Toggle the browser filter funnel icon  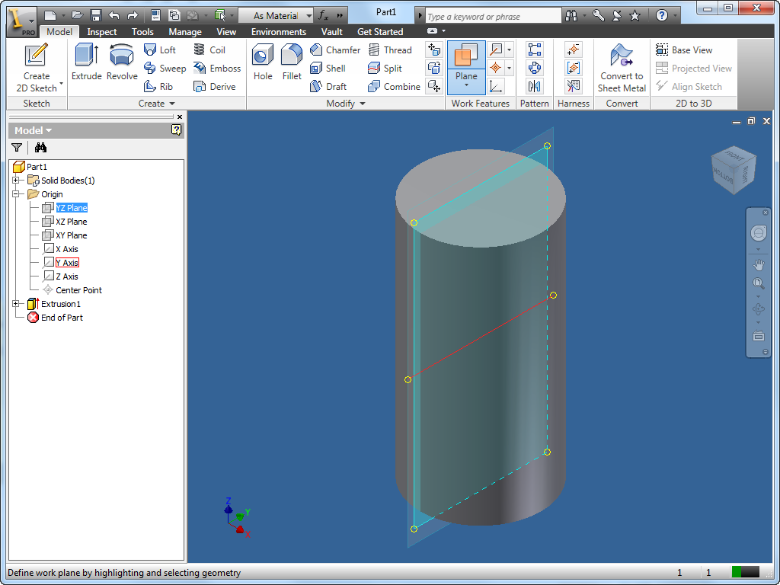(x=17, y=147)
